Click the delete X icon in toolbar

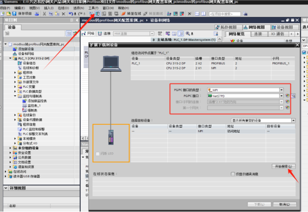[x=64, y=14]
